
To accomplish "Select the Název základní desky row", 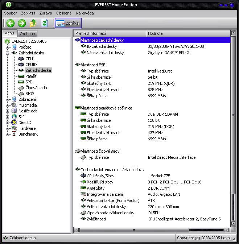I will [x=105, y=53].
